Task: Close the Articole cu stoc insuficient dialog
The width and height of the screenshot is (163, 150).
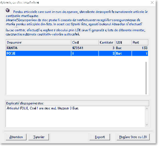Action: (x=152, y=2)
